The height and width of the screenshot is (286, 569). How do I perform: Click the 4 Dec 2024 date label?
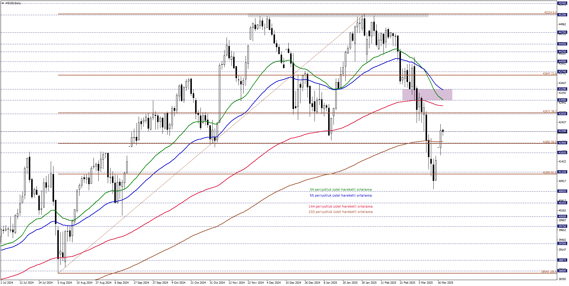click(x=274, y=283)
